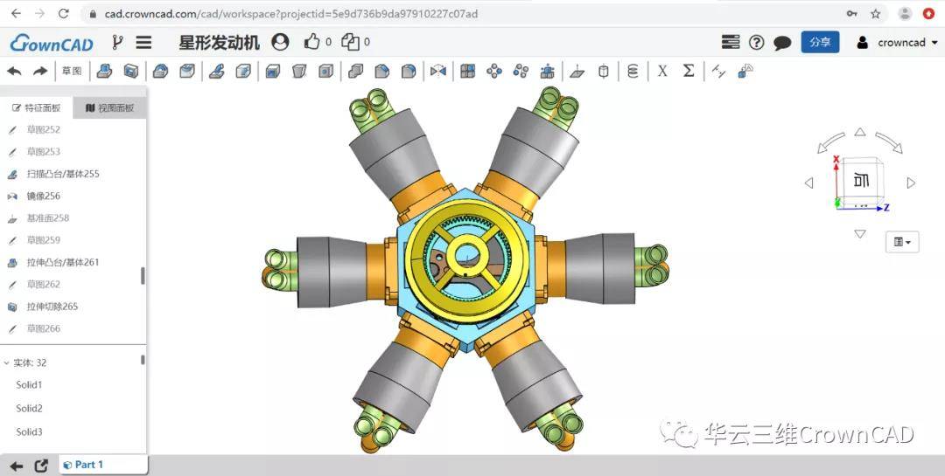The image size is (945, 476).
Task: Click the Sigma equations icon
Action: [689, 71]
